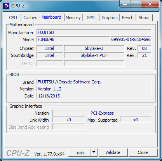Click the BIOS Version 1.12 field
This screenshot has width=162, height=161.
coord(94,89)
